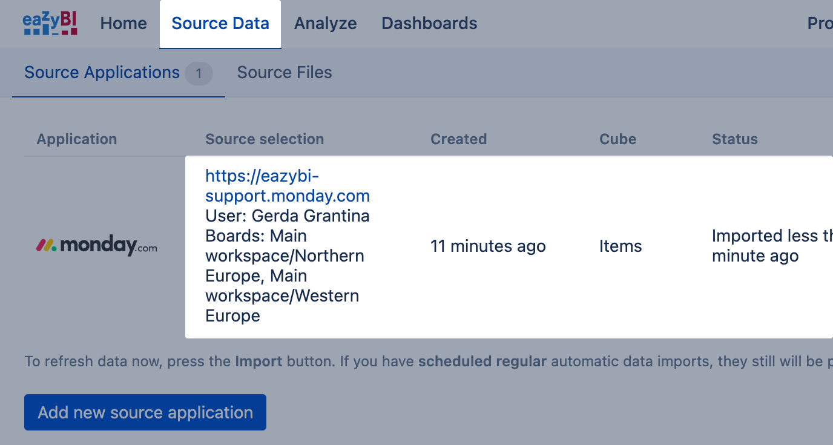Click the monday.com application logo
833x445 pixels.
pos(97,246)
